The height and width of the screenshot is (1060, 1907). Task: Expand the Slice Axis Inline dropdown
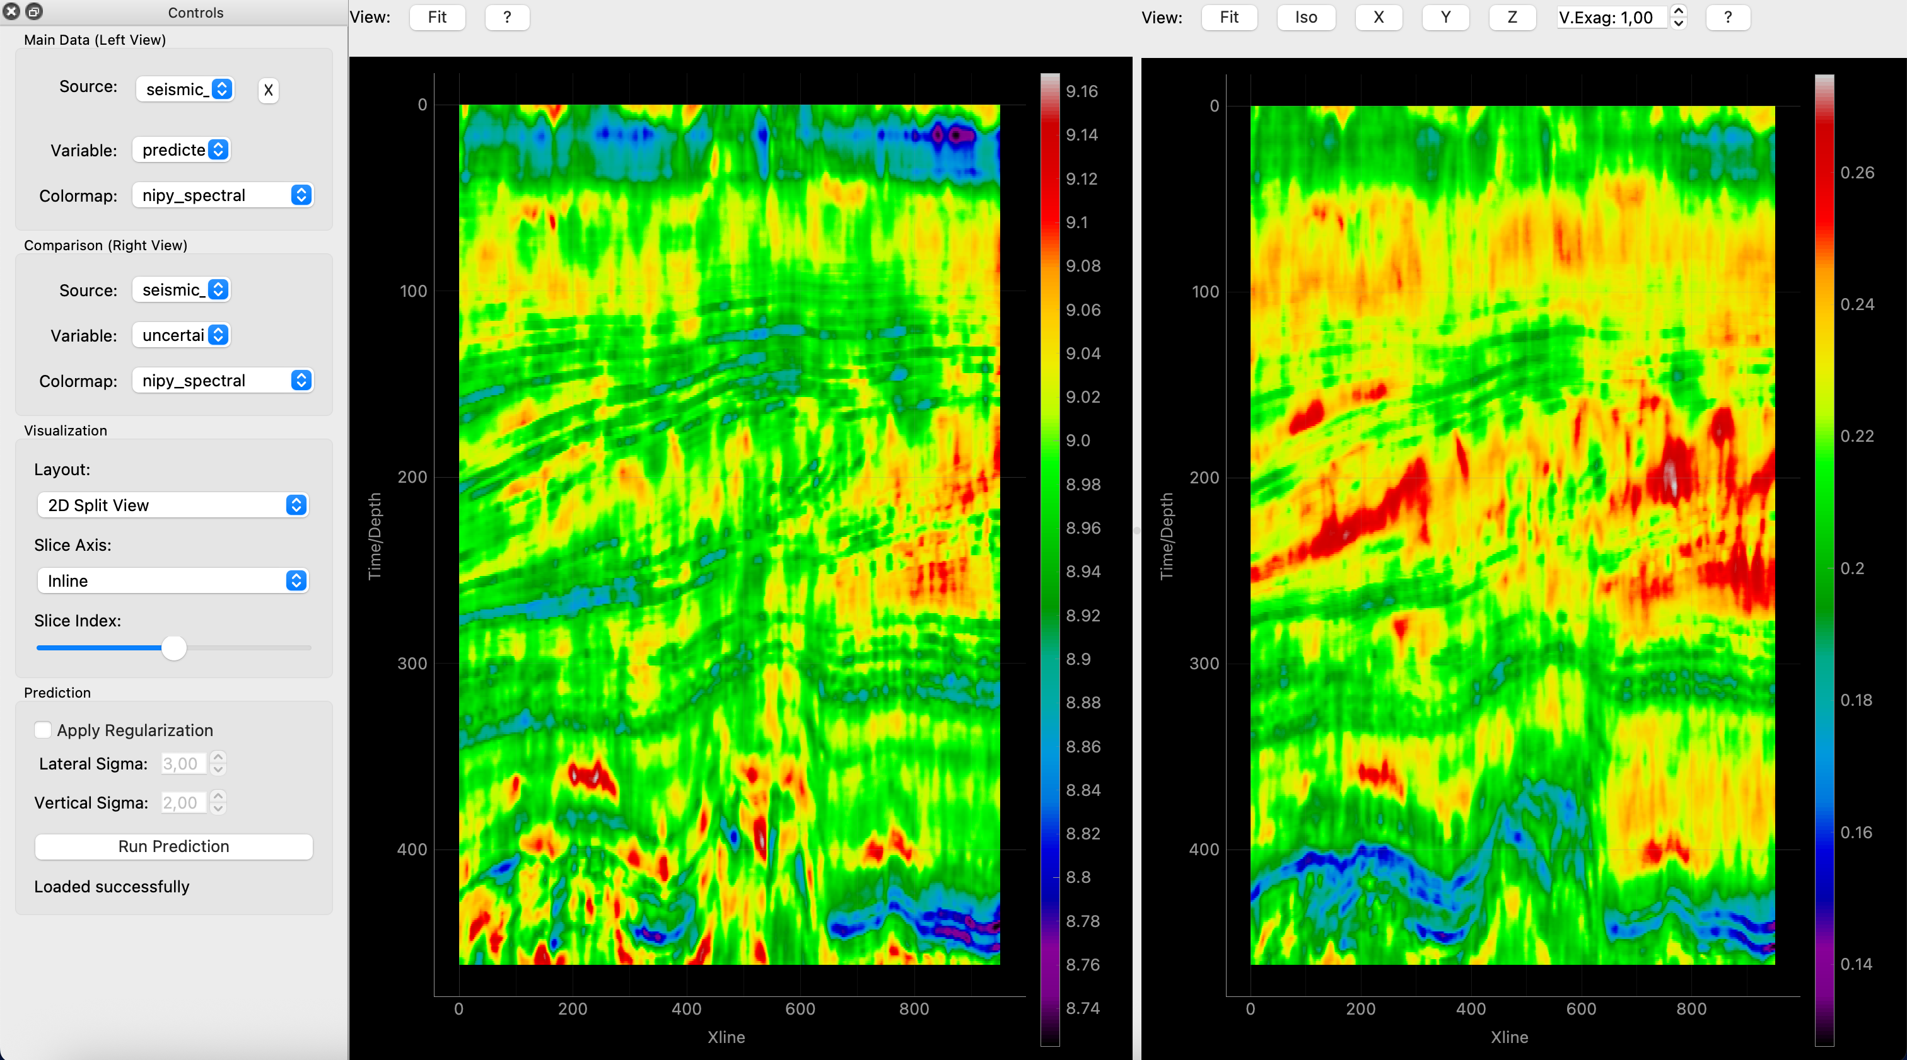(173, 580)
